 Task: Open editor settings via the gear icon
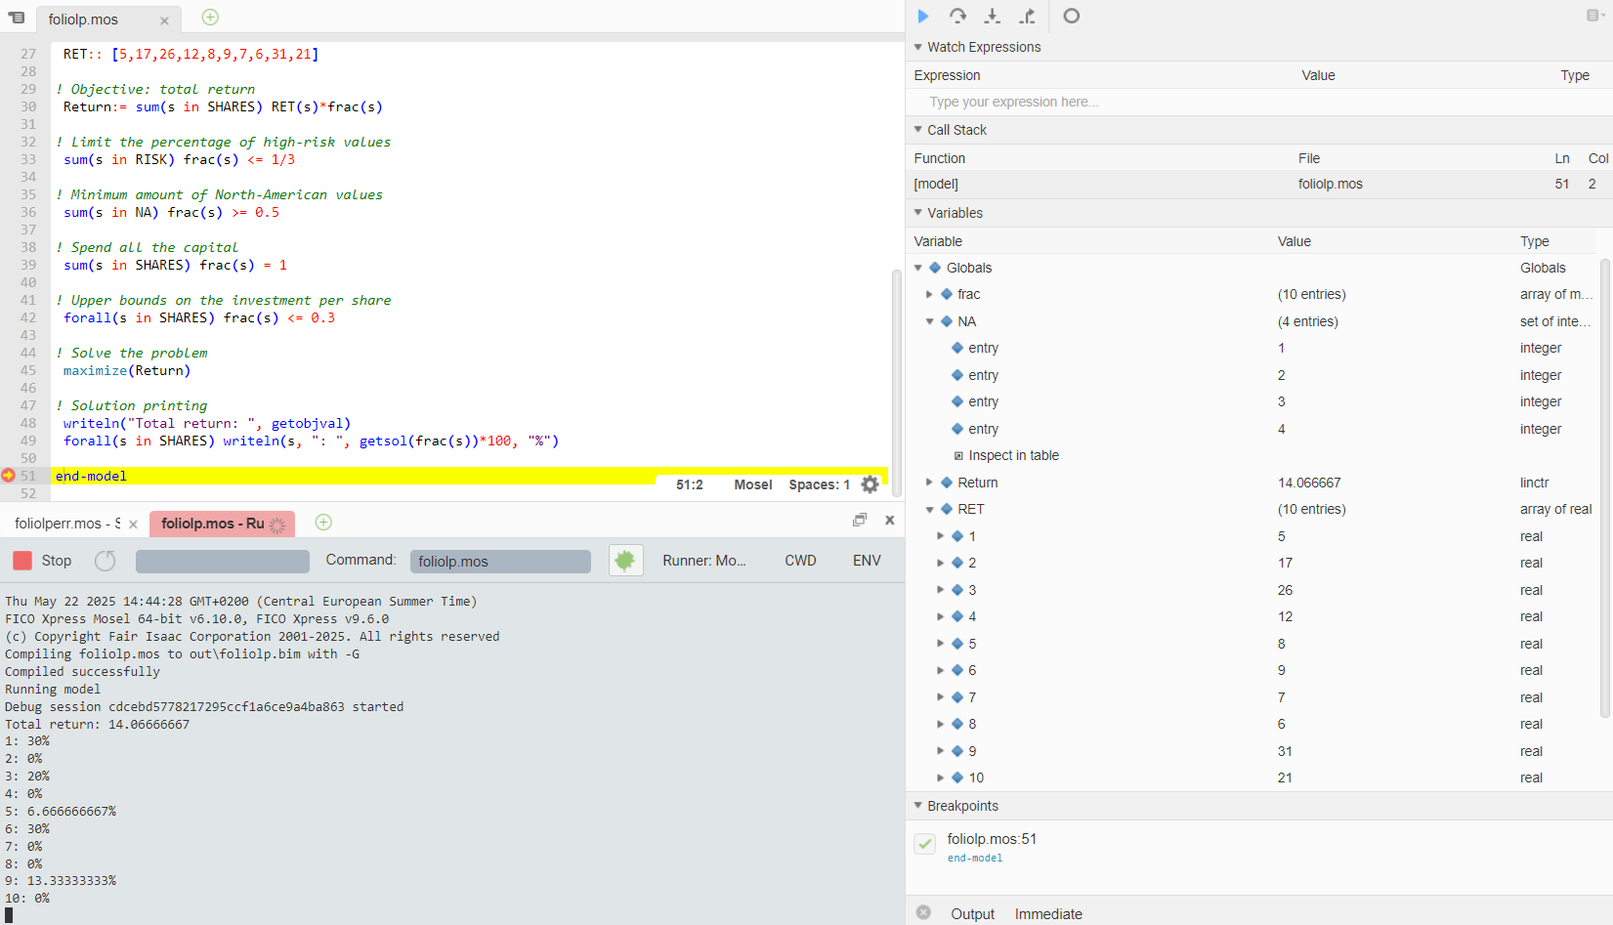(x=869, y=484)
